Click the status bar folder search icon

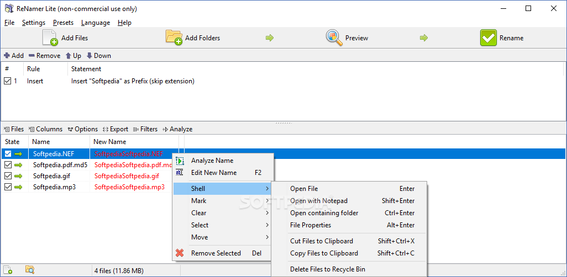pyautogui.click(x=30, y=269)
